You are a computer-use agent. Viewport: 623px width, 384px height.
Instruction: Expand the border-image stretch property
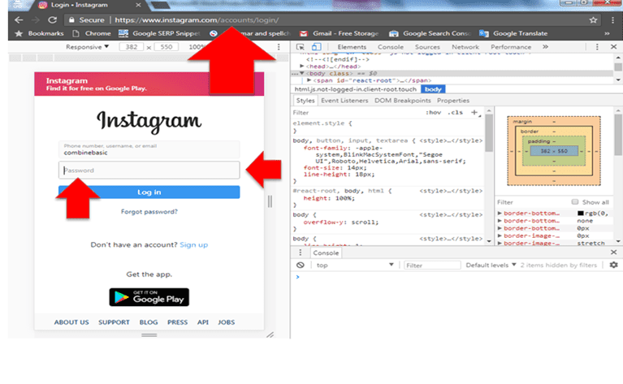pyautogui.click(x=500, y=243)
